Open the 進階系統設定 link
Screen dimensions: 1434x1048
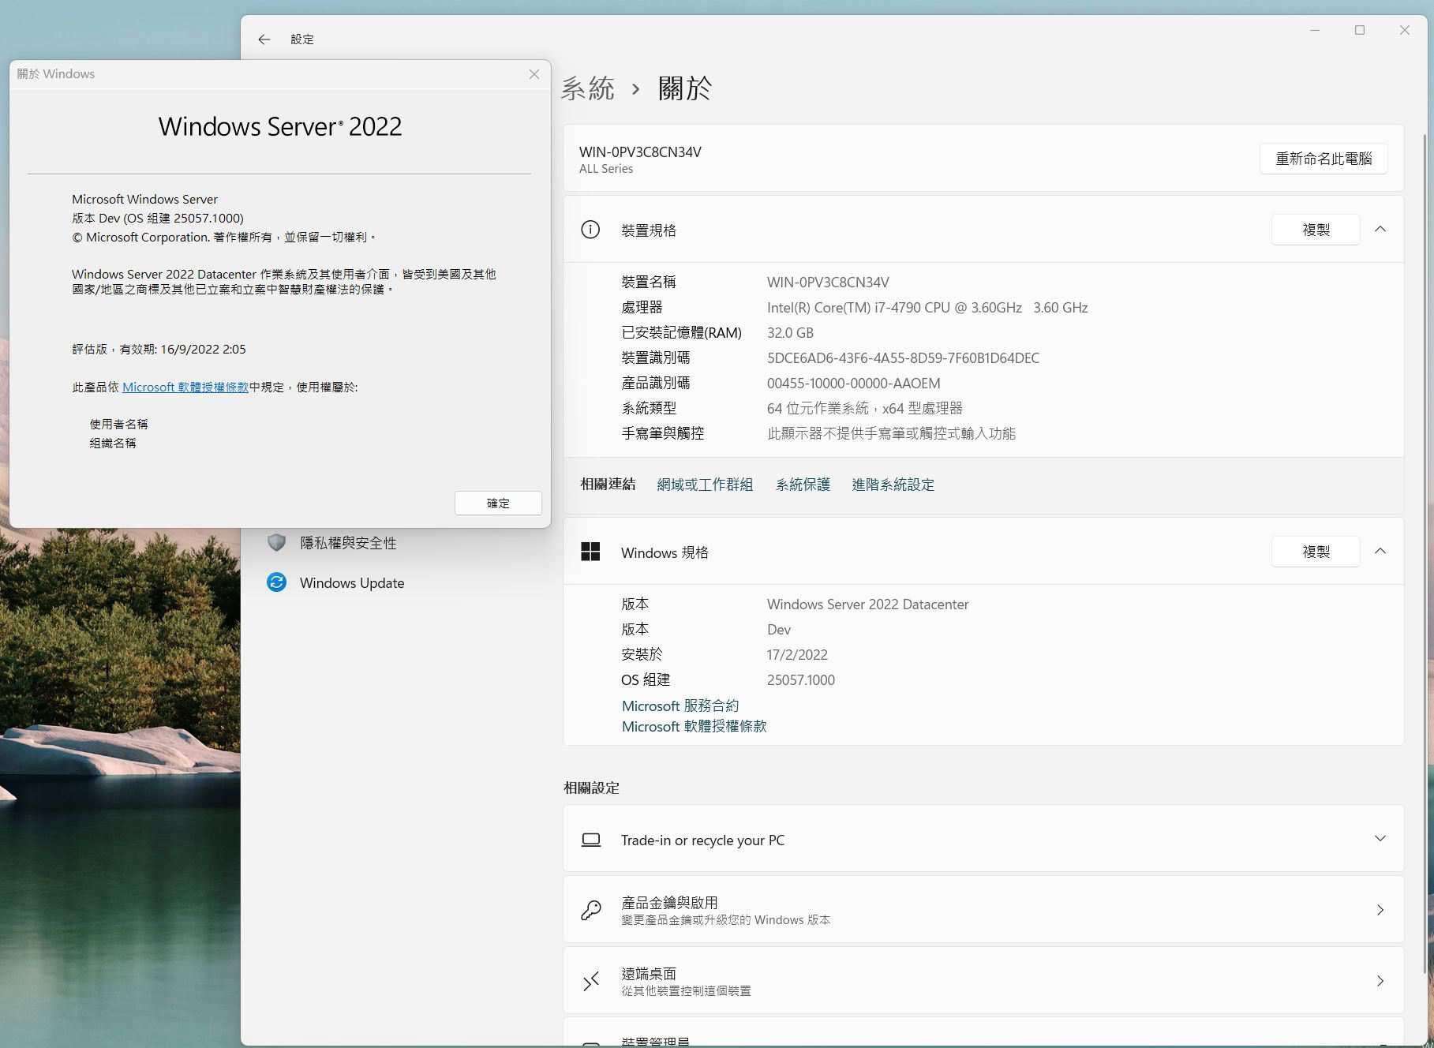(893, 484)
